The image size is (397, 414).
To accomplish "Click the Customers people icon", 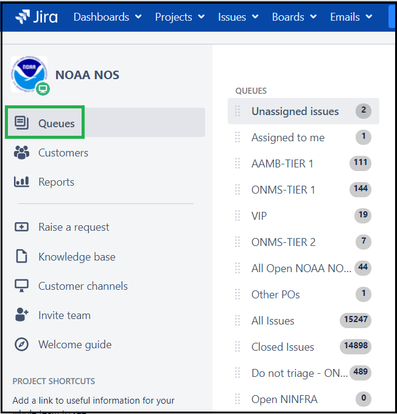I will [21, 152].
